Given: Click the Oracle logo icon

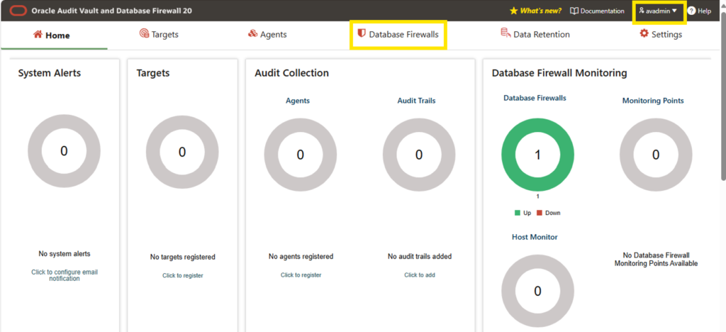Looking at the screenshot, I should (18, 11).
